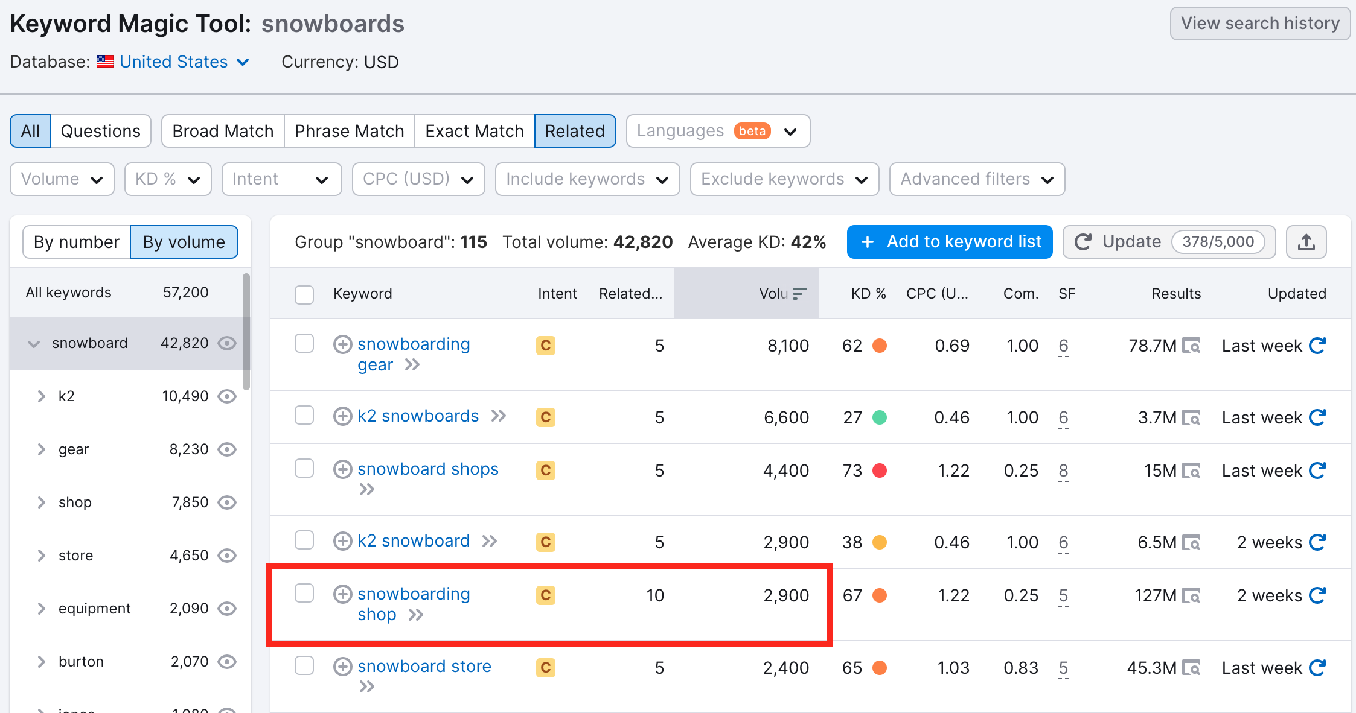1356x713 pixels.
Task: Toggle eye visibility for 'k2' group
Action: point(227,396)
